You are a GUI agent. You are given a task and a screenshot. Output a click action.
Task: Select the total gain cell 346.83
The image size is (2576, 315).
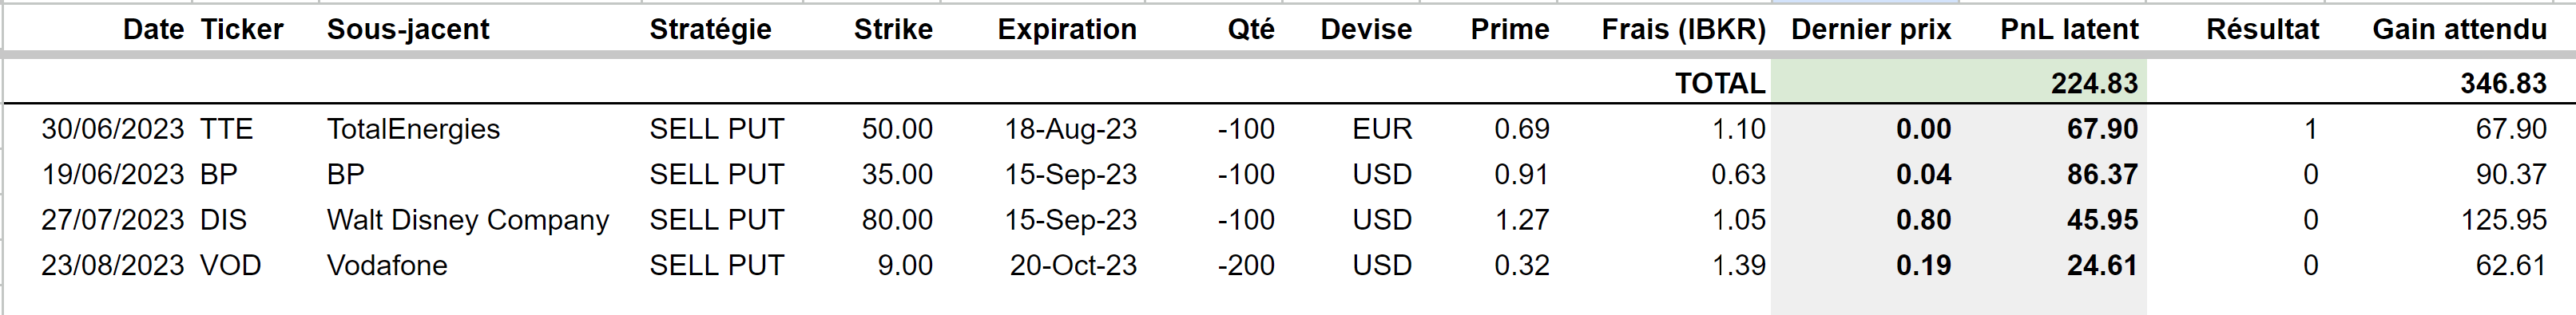point(2503,83)
